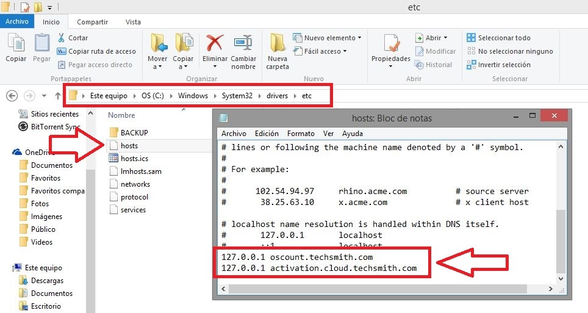Click the Pegar clipboard icon

point(41,42)
